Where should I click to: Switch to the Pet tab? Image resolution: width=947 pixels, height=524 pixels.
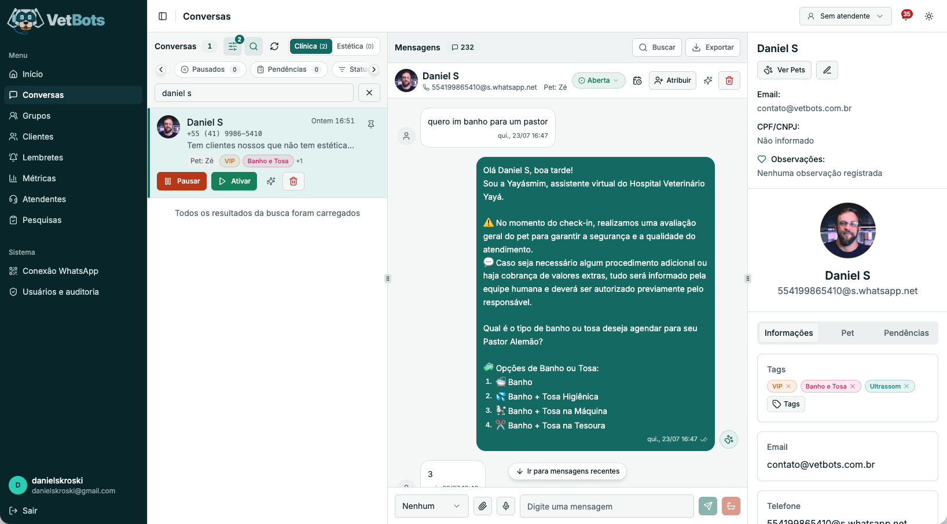point(847,333)
